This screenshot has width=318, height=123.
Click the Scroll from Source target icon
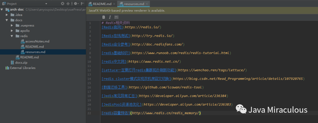coord(62,4)
